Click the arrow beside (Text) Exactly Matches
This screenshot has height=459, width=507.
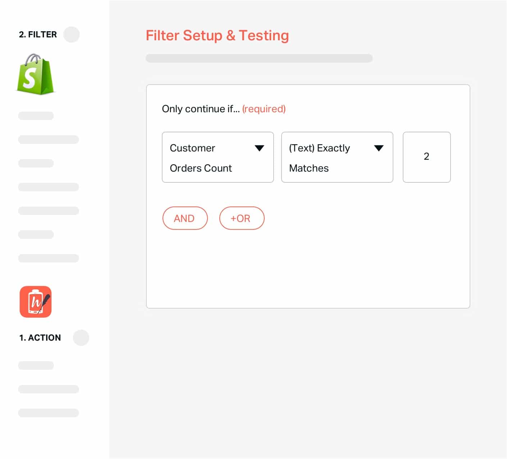pyautogui.click(x=379, y=148)
